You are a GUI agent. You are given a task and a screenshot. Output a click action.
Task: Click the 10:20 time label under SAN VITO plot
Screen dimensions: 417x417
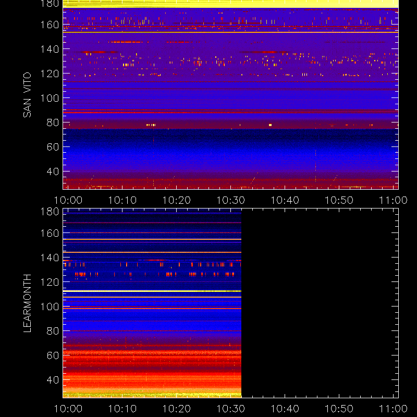coord(177,200)
